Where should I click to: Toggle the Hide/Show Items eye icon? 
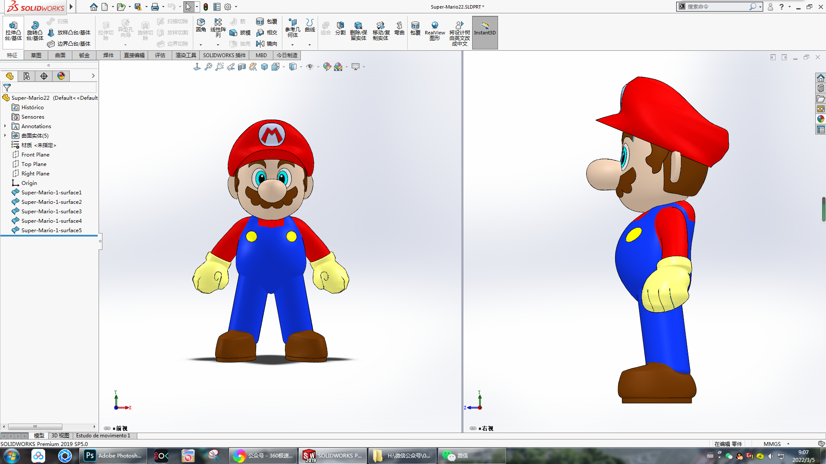(x=310, y=67)
